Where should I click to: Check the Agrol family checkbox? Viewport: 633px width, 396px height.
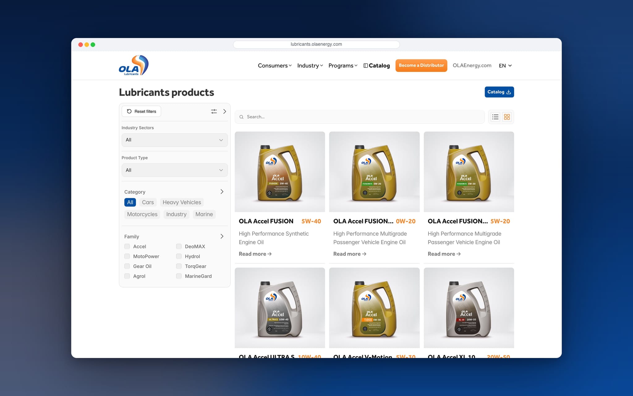click(x=127, y=276)
